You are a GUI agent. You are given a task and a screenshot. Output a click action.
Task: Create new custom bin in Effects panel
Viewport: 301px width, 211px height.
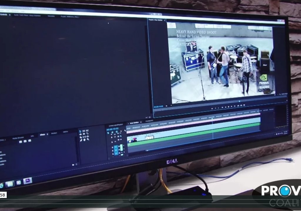(x=73, y=165)
